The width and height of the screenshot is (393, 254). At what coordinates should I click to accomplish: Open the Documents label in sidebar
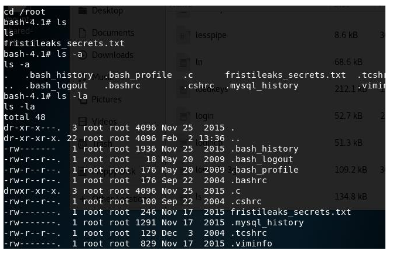point(112,33)
